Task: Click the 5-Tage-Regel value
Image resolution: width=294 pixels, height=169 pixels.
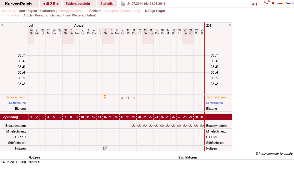Action: (155, 11)
